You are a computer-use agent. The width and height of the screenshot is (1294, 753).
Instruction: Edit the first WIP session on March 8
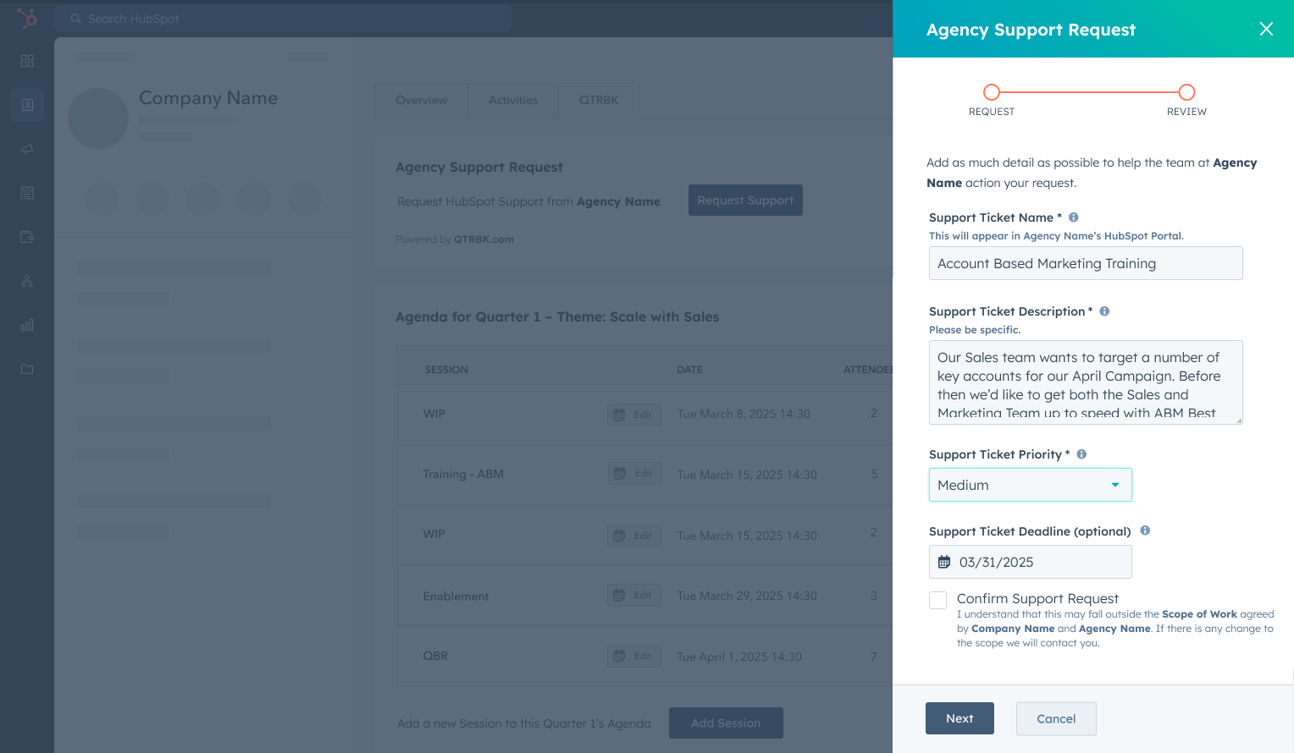(x=634, y=415)
